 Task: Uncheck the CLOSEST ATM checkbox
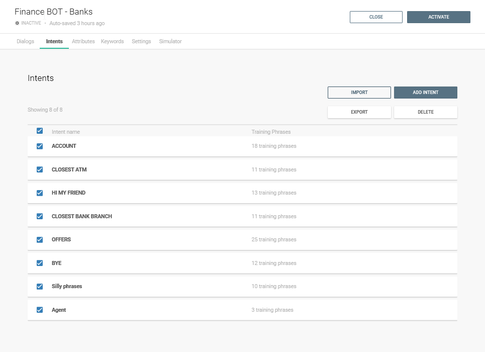[x=40, y=169]
